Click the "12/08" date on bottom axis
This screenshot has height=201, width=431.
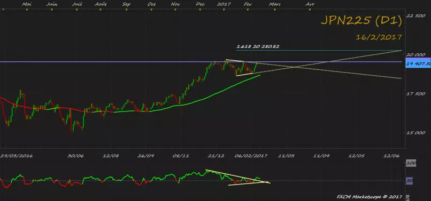point(111,156)
